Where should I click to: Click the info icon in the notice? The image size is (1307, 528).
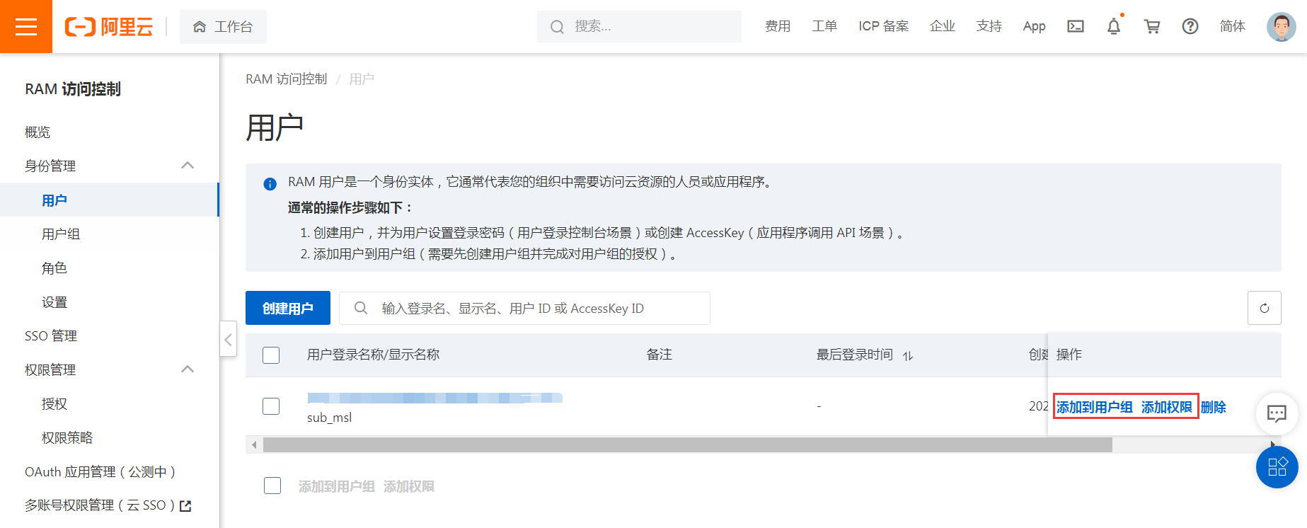[270, 184]
